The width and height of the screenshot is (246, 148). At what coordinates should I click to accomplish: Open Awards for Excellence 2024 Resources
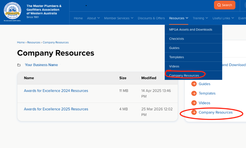(56, 91)
